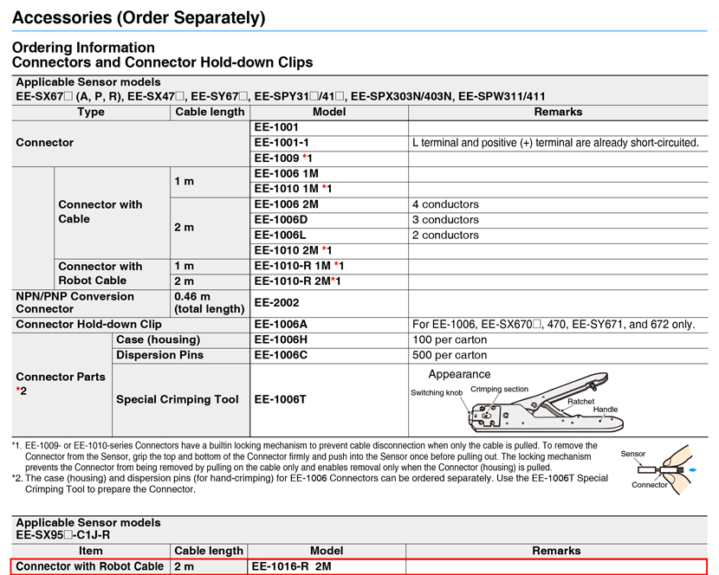Screen dimensions: 719x575
Task: Click model cell EE-1006H
Action: point(329,340)
